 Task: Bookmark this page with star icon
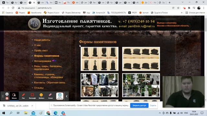click(x=178, y=8)
